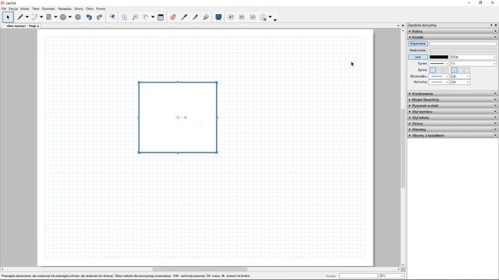Toggle the Wypełnienie fill button
Viewport: 499px width, 280px height.
click(418, 44)
